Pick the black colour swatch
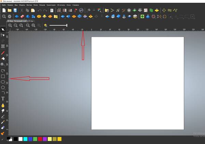 click(x=16, y=139)
